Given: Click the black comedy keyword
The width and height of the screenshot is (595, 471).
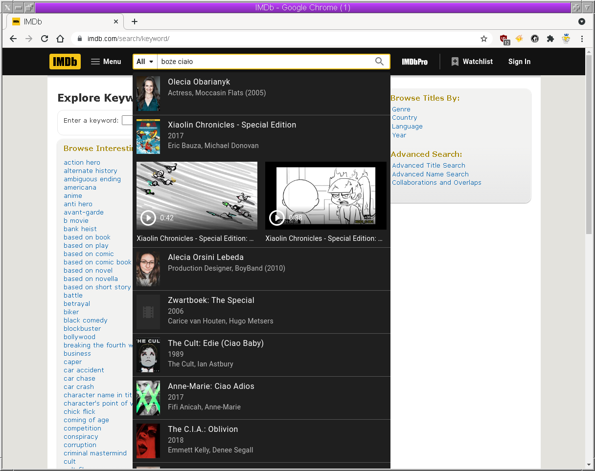Looking at the screenshot, I should [x=86, y=321].
